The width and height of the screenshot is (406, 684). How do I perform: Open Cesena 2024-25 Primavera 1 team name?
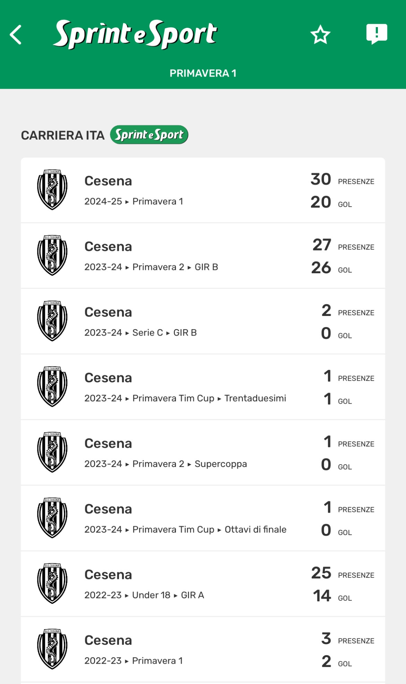tap(108, 181)
